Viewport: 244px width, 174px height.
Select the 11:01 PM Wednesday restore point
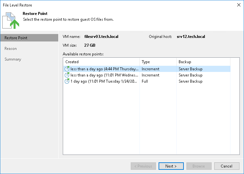point(147,75)
